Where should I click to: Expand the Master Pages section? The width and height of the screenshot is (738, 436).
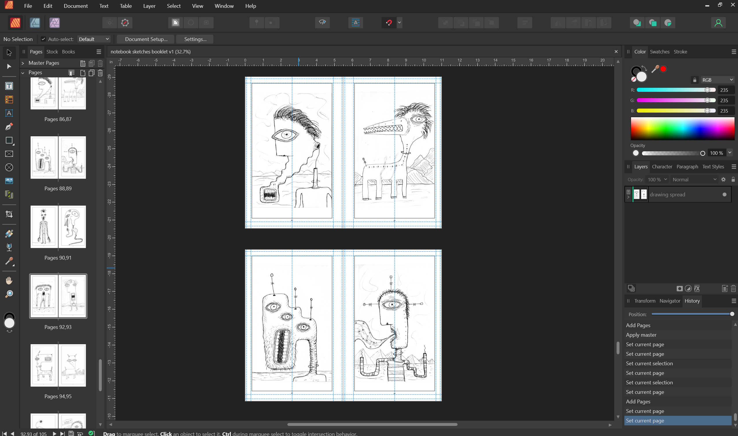coord(23,63)
